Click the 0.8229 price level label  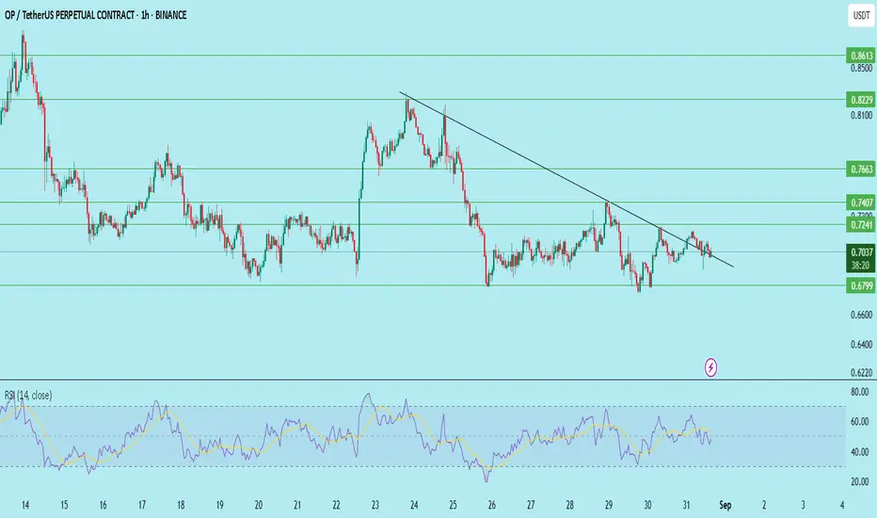pyautogui.click(x=861, y=100)
